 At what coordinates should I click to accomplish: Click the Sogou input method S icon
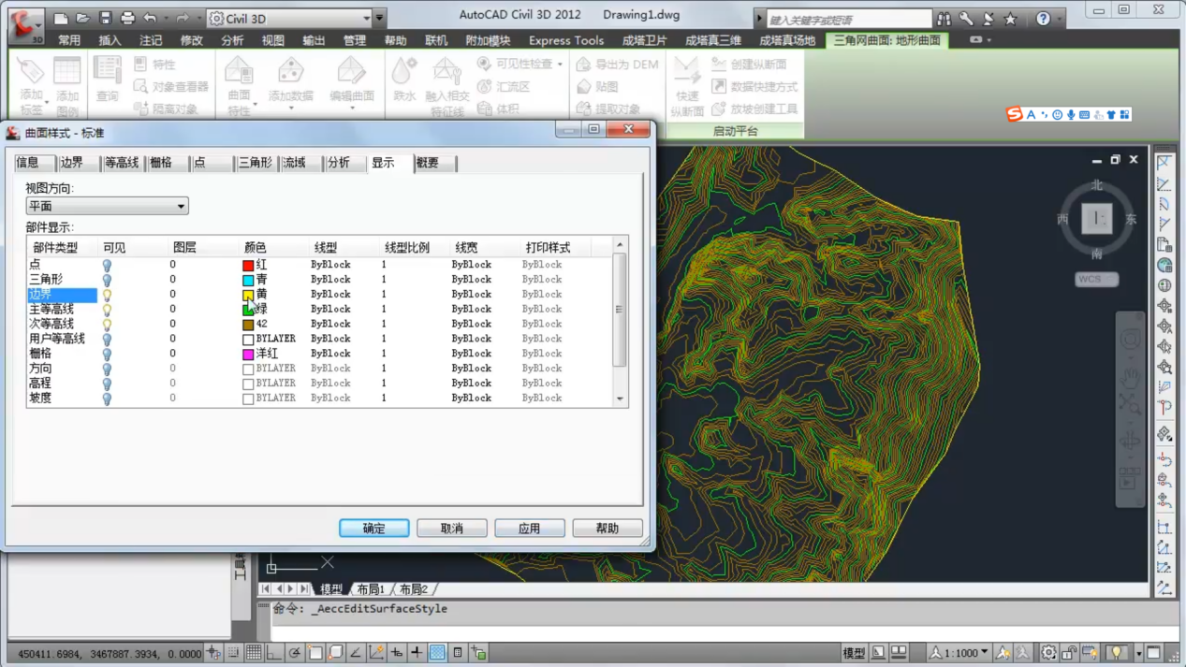1015,114
